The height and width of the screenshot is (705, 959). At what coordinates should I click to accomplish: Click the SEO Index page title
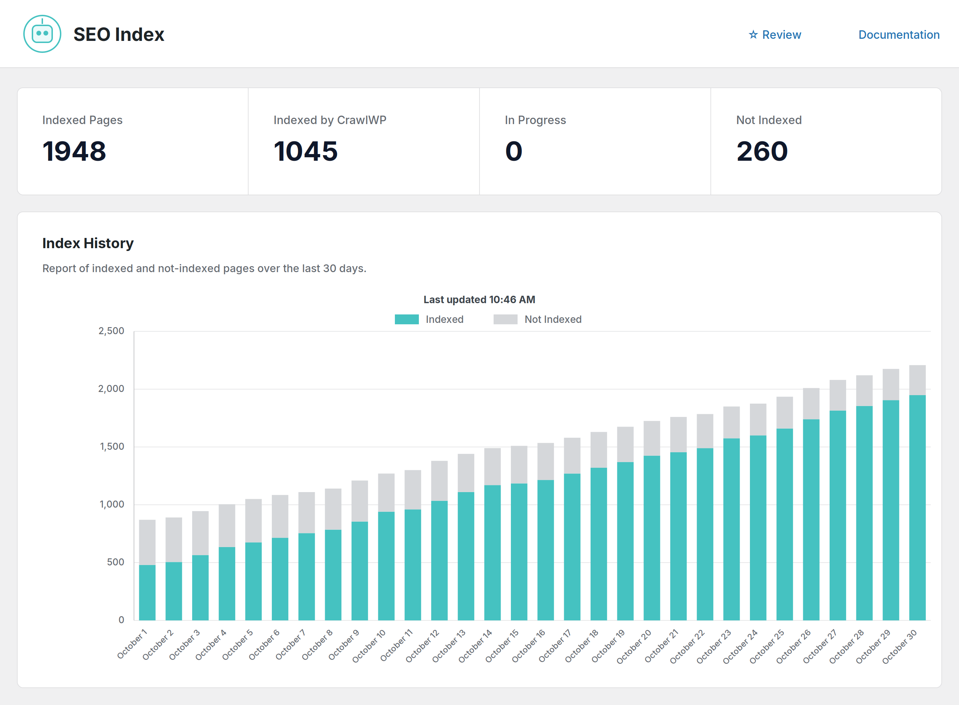tap(119, 35)
